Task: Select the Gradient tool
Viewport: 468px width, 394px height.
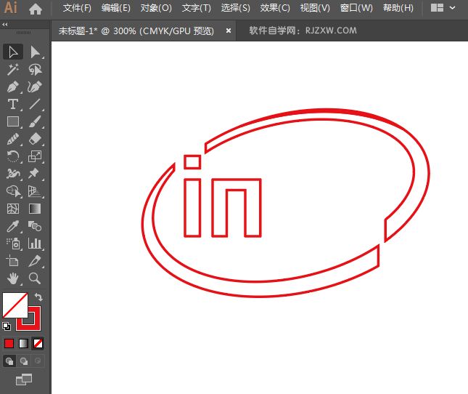Action: (35, 209)
